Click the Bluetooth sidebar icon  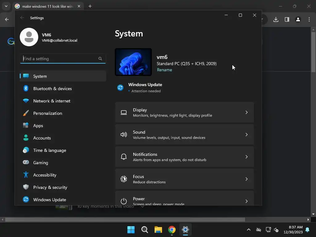[26, 88]
